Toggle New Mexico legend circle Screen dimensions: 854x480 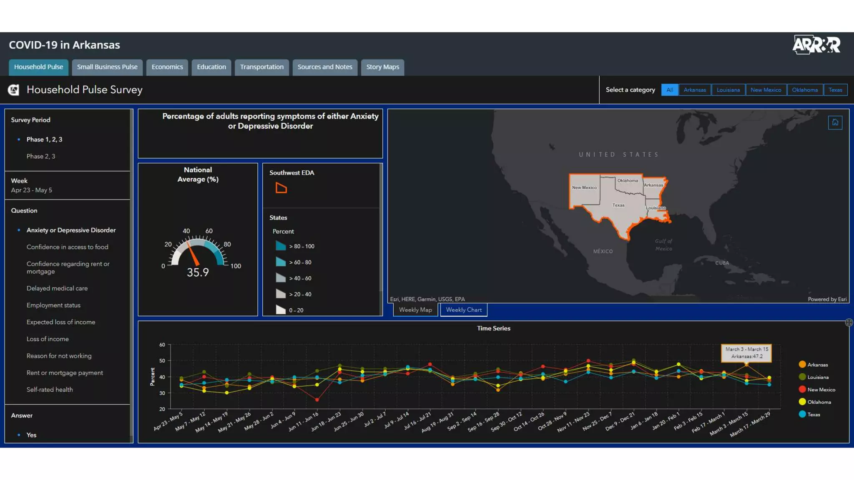(802, 390)
